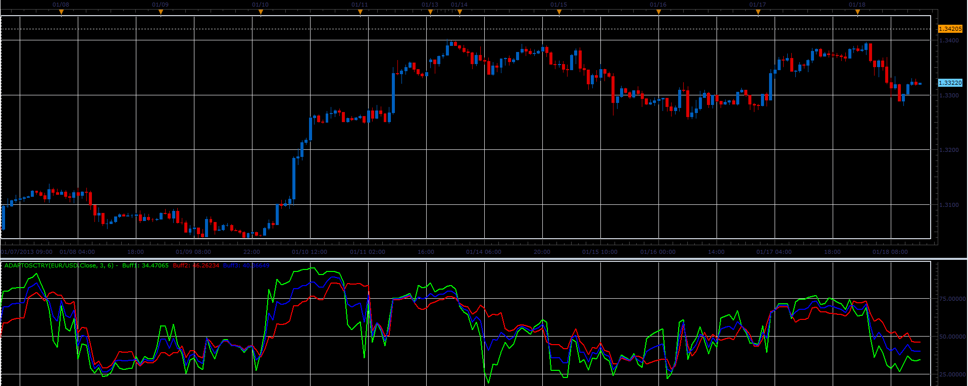Click the 1.3200 price axis value

[949, 150]
